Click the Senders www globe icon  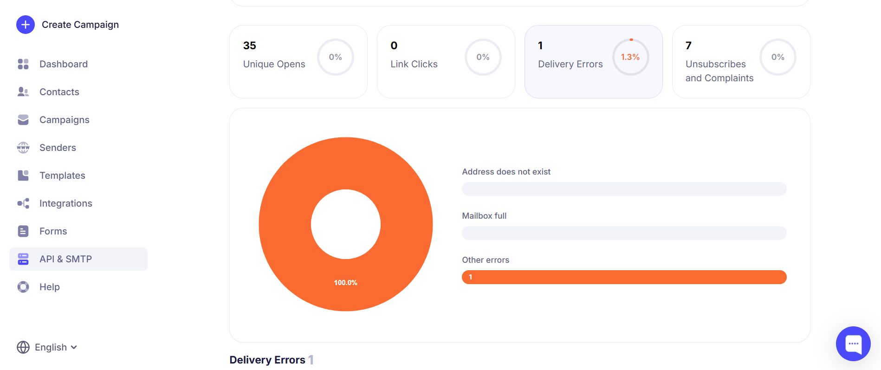(23, 148)
